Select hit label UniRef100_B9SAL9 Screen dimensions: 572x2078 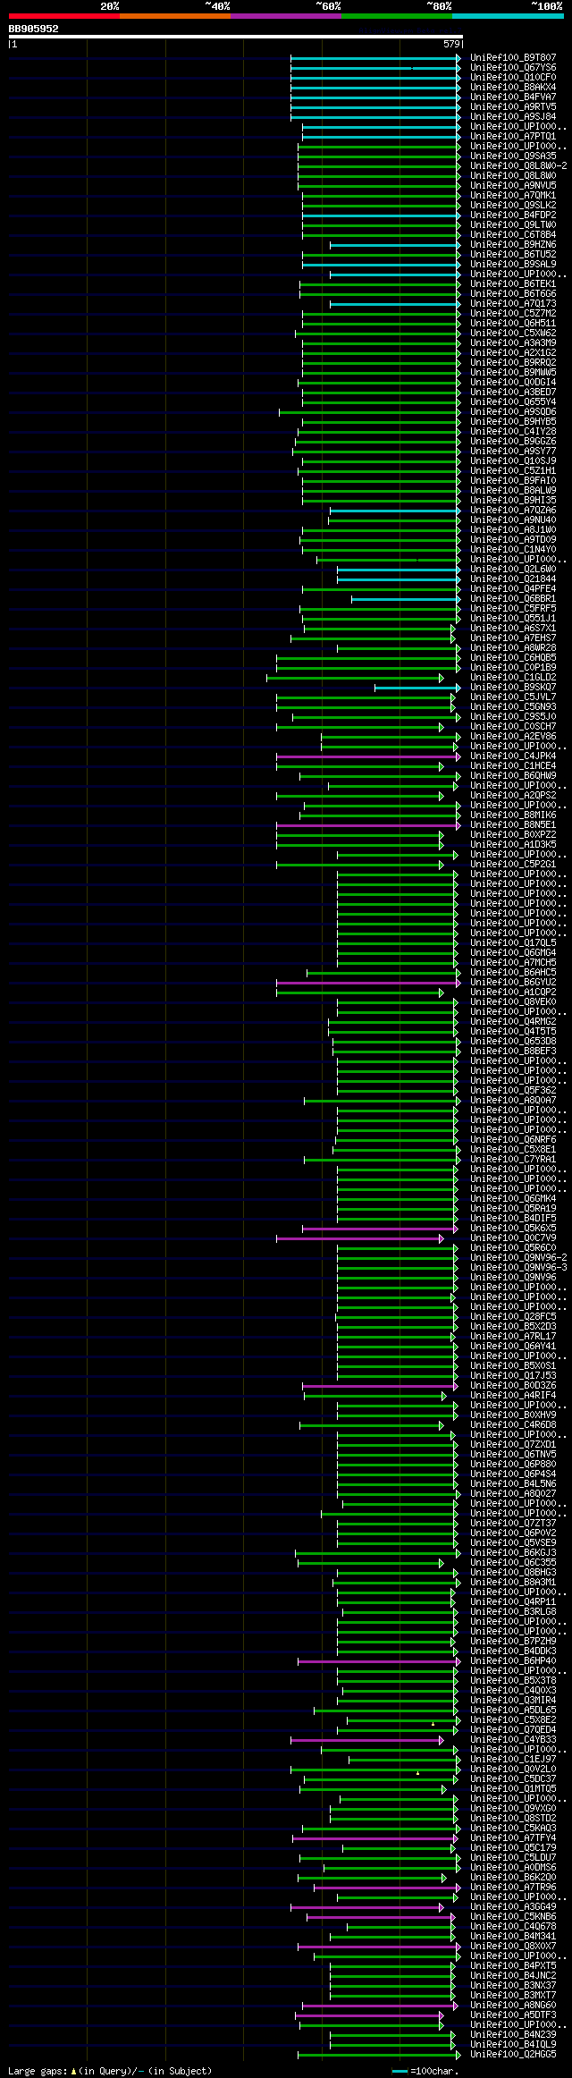(x=513, y=265)
